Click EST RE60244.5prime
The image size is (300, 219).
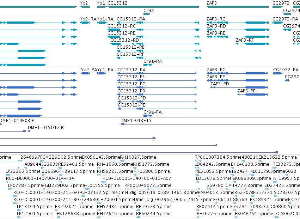pos(154,214)
